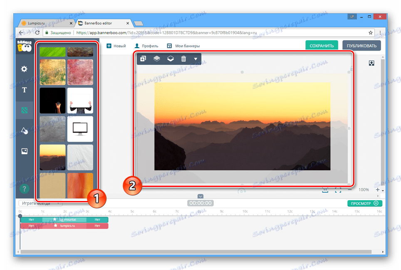Select brown rusty texture thumbnail

coord(80,52)
